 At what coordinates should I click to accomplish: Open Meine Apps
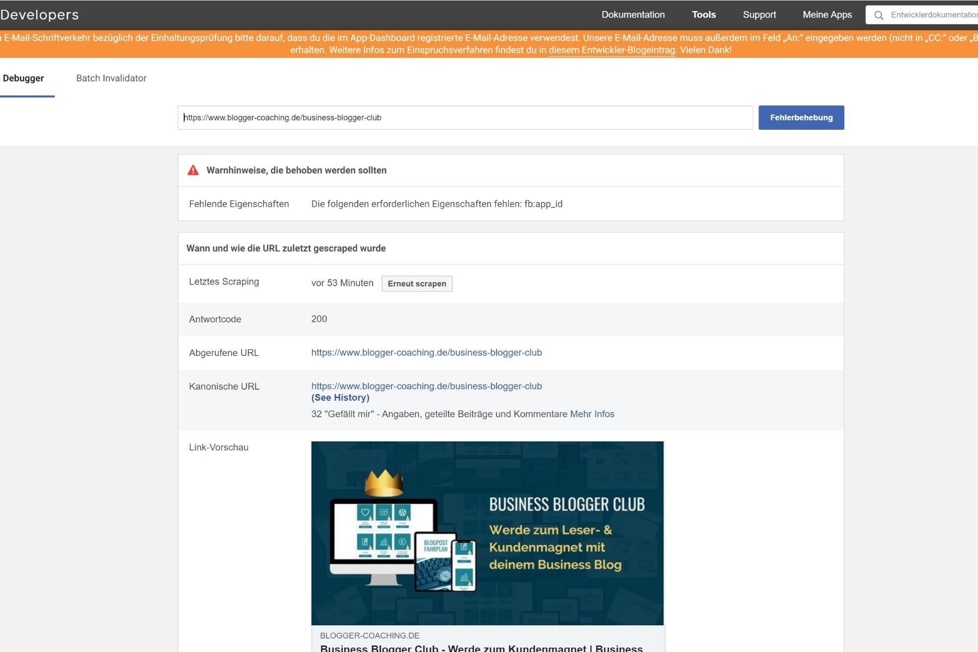827,15
